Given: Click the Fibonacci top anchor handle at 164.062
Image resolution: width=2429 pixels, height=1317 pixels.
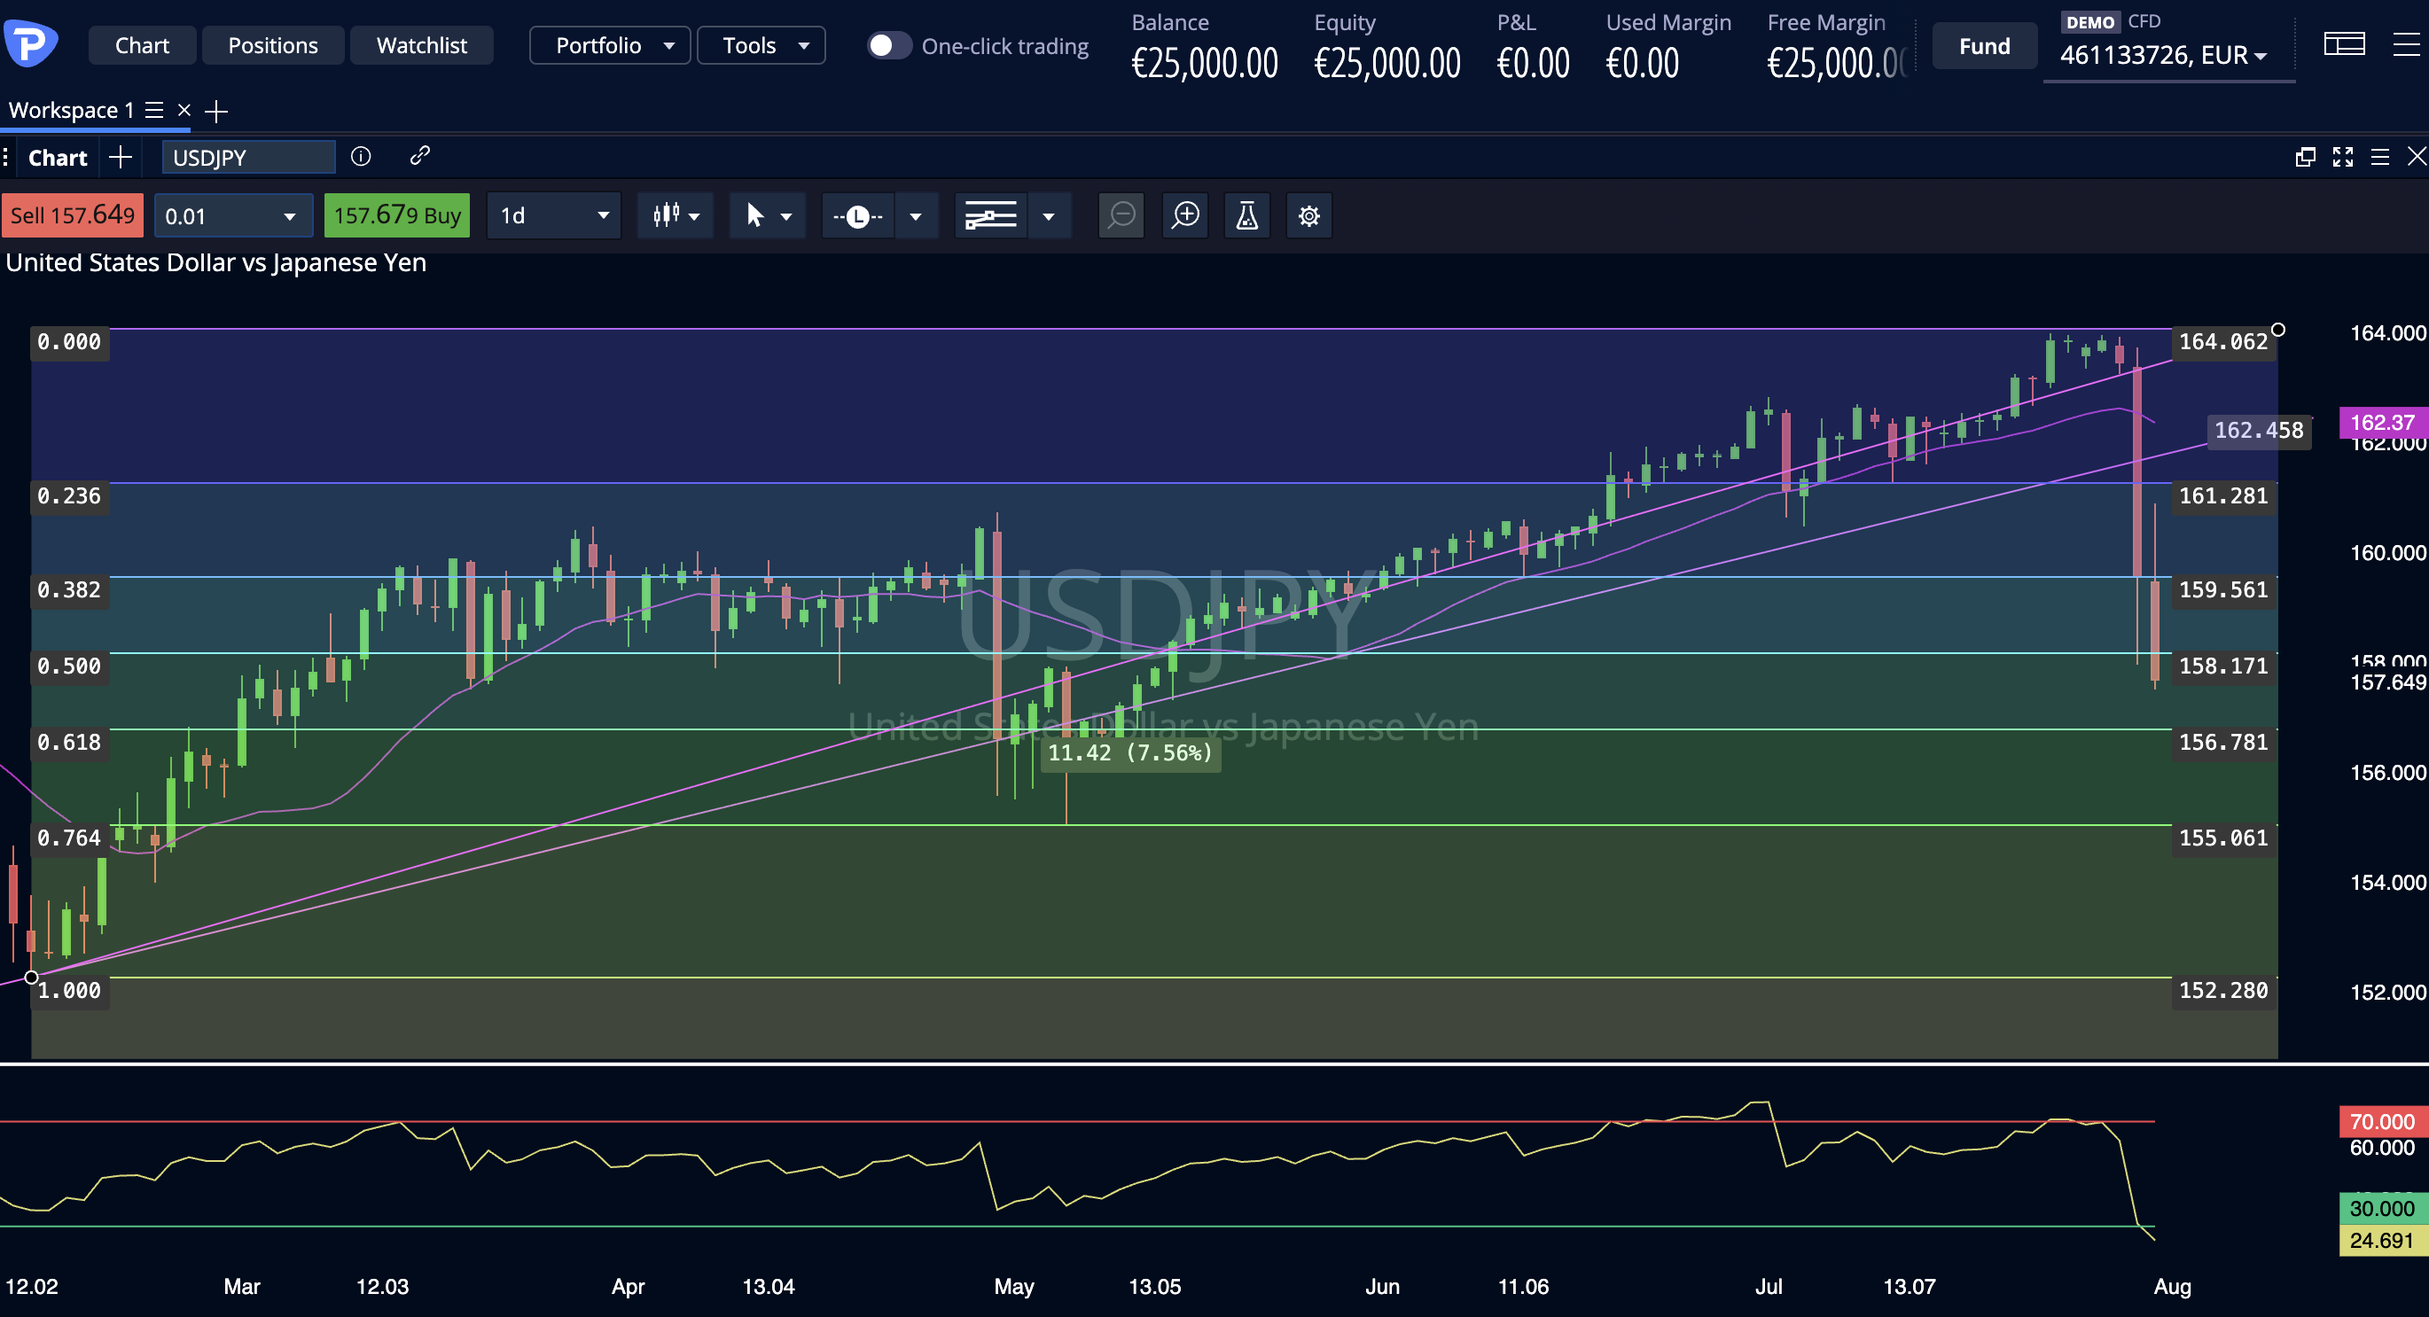Looking at the screenshot, I should 2278,330.
